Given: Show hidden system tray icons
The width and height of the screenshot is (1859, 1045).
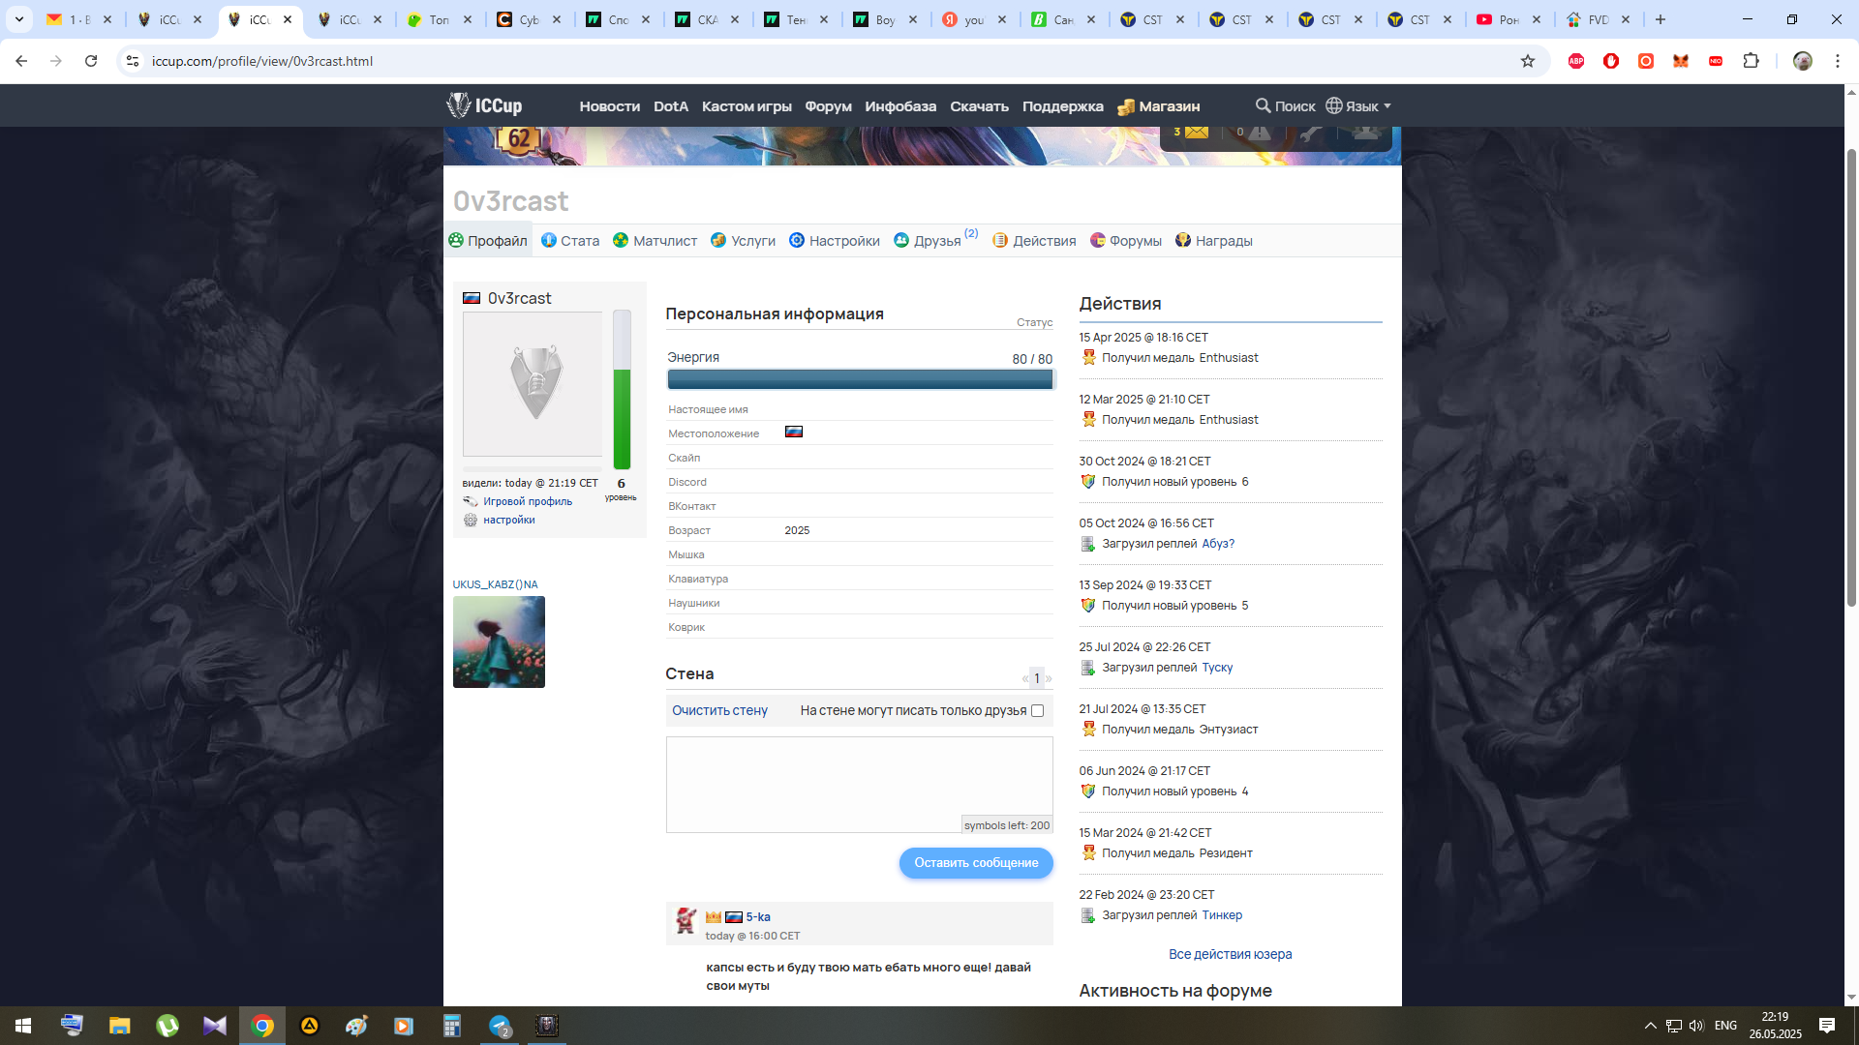Looking at the screenshot, I should [x=1650, y=1026].
